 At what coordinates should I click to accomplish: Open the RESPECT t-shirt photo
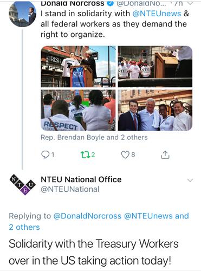[x=78, y=110]
